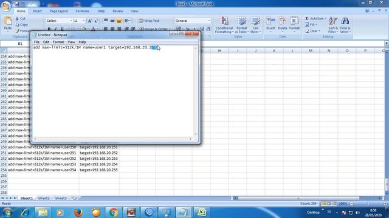This screenshot has width=389, height=218.
Task: Switch to the Data tab
Action: pyautogui.click(x=101, y=11)
